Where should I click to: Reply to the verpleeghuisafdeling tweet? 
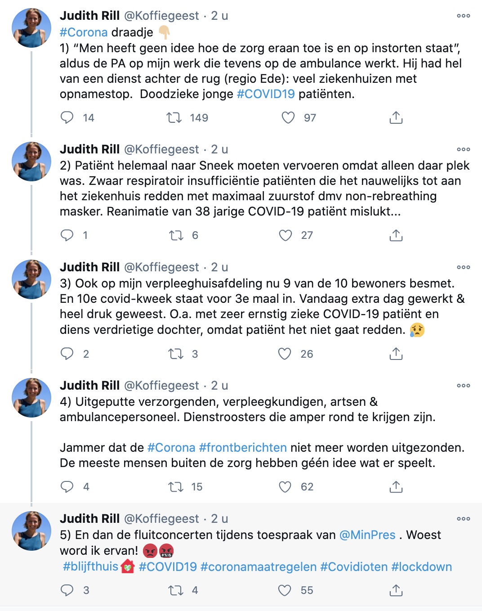point(67,354)
